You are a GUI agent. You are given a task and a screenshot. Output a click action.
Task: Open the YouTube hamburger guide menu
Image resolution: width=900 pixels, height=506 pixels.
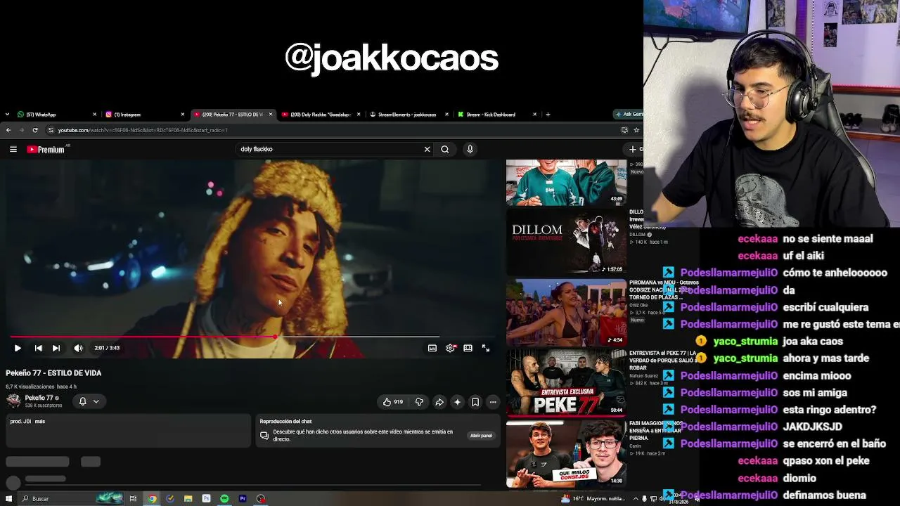(13, 149)
